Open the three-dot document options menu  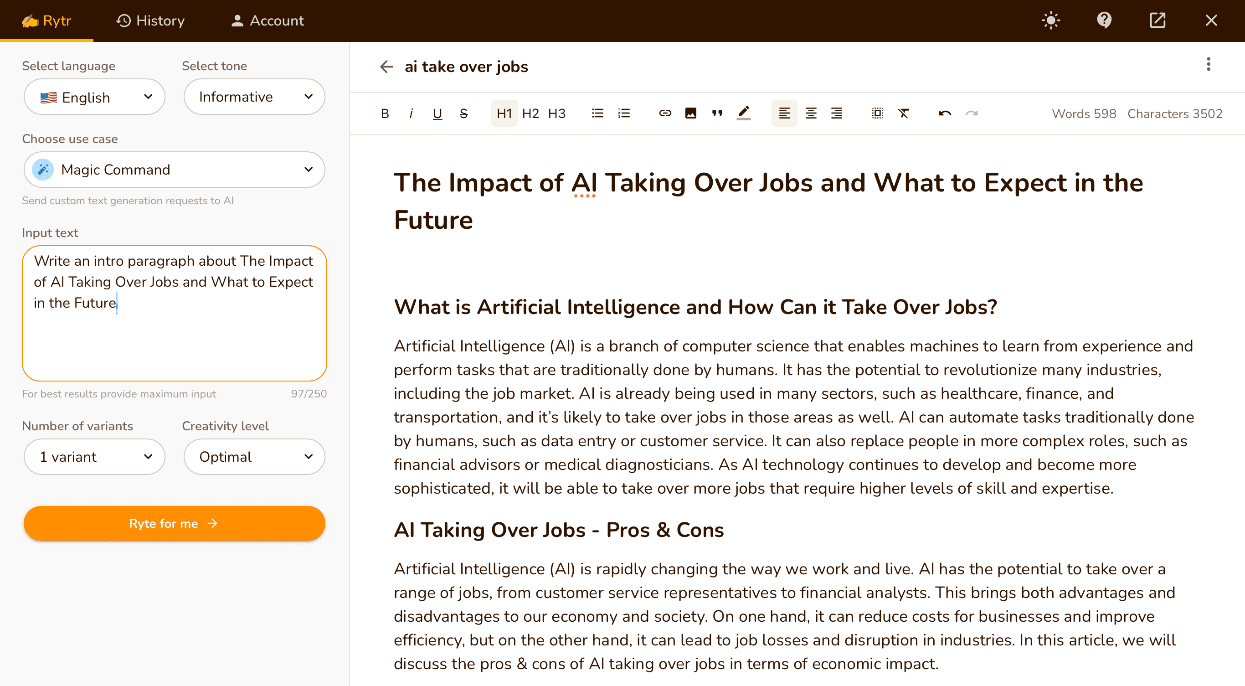tap(1208, 64)
